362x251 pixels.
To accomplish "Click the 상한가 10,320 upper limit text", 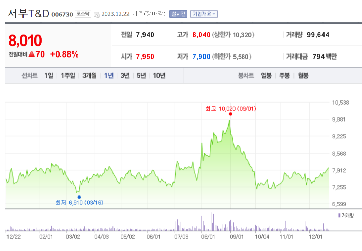I will point(233,35).
